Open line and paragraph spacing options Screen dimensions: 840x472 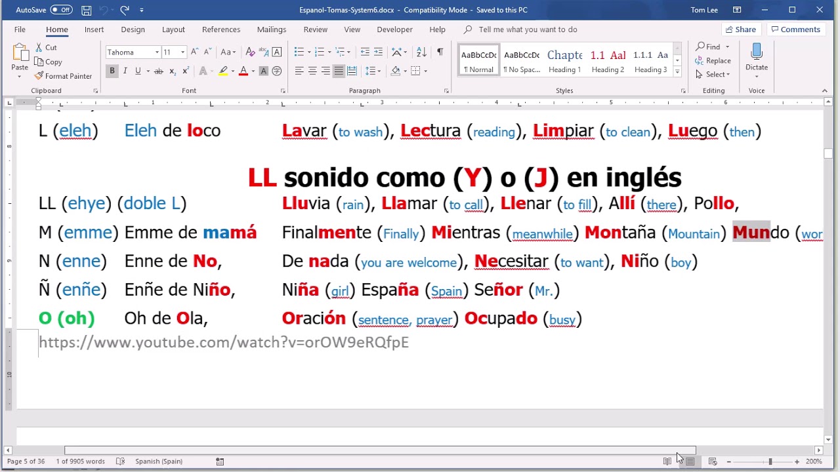point(371,71)
